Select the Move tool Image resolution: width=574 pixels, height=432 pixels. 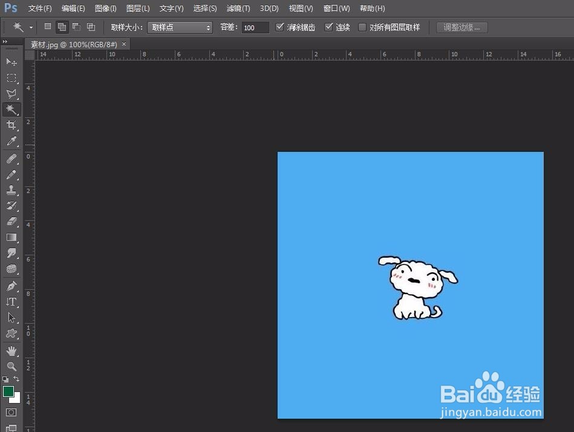tap(11, 62)
